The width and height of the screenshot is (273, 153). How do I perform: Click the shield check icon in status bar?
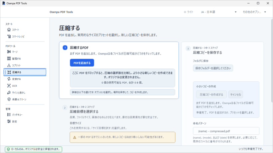(x=8, y=149)
